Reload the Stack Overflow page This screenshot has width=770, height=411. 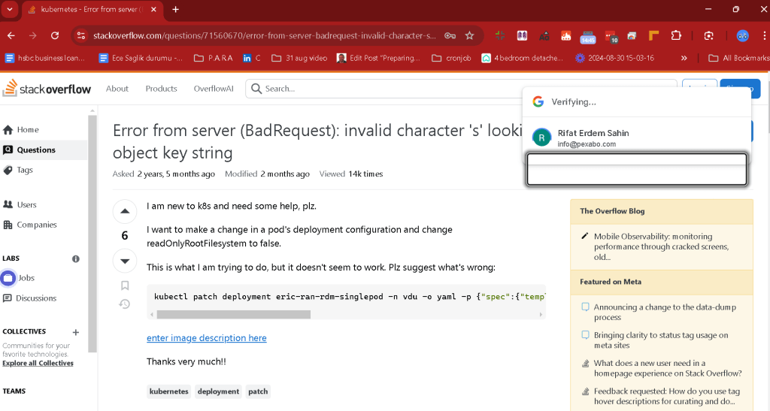(55, 36)
